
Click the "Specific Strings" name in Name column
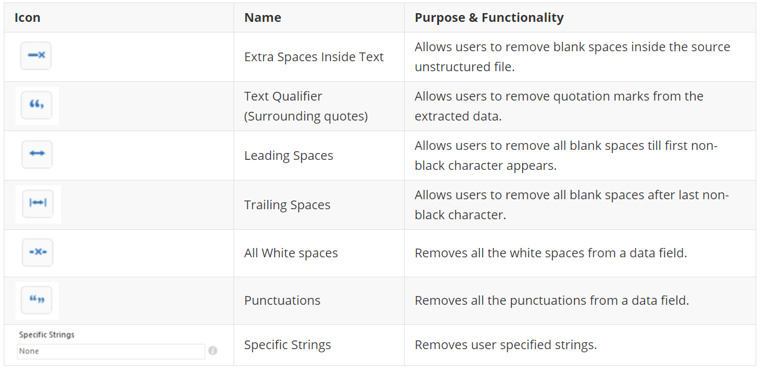(x=287, y=345)
